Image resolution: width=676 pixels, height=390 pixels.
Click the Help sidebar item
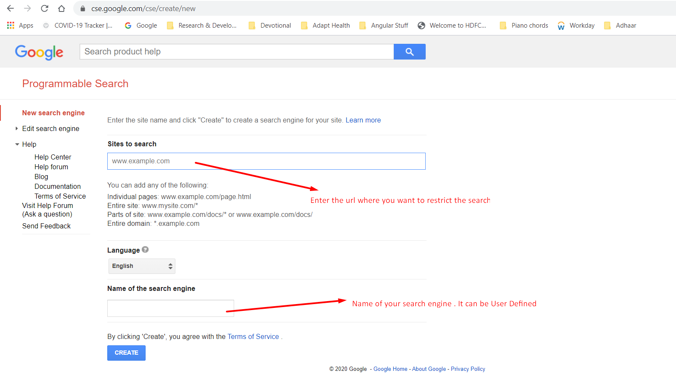click(29, 144)
